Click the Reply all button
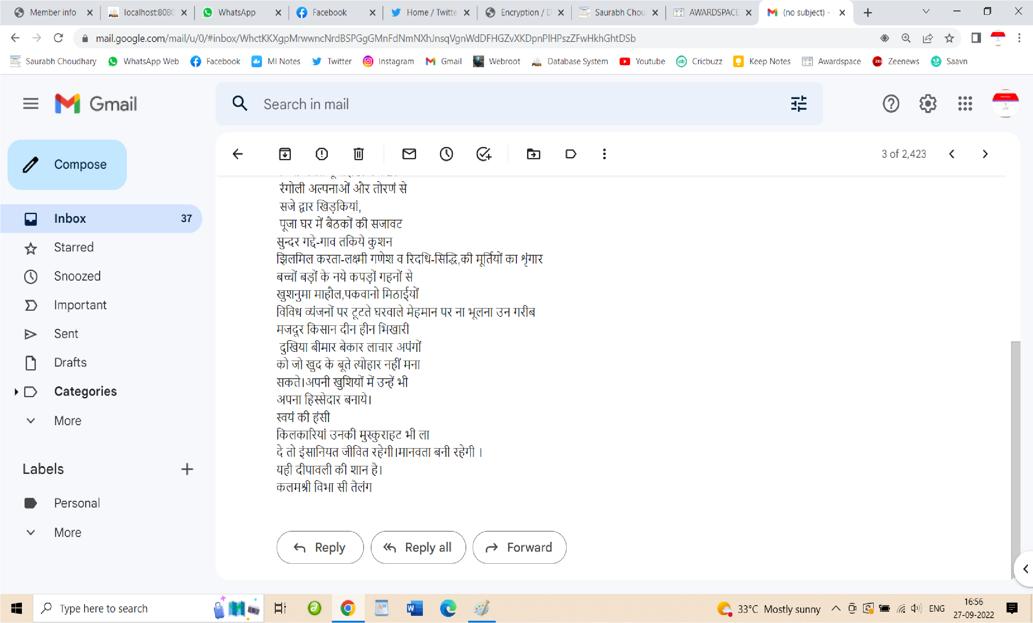This screenshot has height=623, width=1033. 418,547
